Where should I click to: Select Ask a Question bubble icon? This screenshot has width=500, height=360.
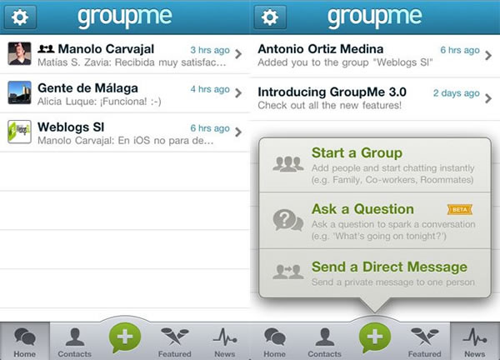point(288,220)
